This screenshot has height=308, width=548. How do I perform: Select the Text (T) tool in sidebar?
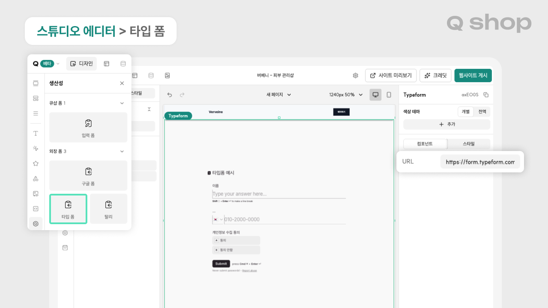click(36, 133)
